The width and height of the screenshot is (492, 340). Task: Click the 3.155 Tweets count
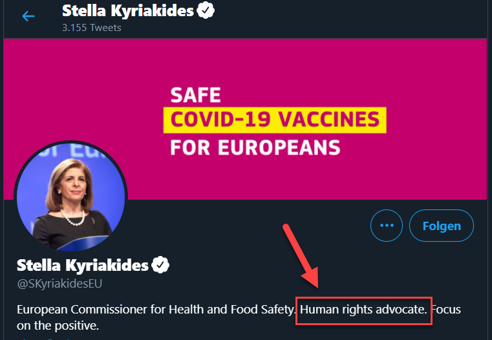[x=91, y=28]
